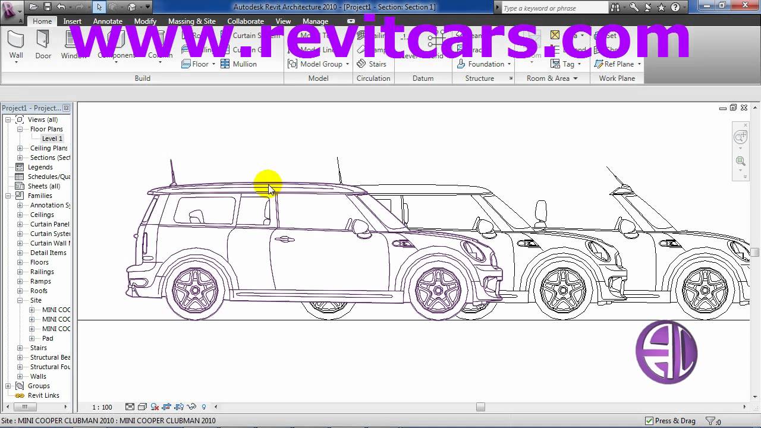Switch to the Modify ribbon tab
Image resolution: width=761 pixels, height=428 pixels.
(x=145, y=21)
